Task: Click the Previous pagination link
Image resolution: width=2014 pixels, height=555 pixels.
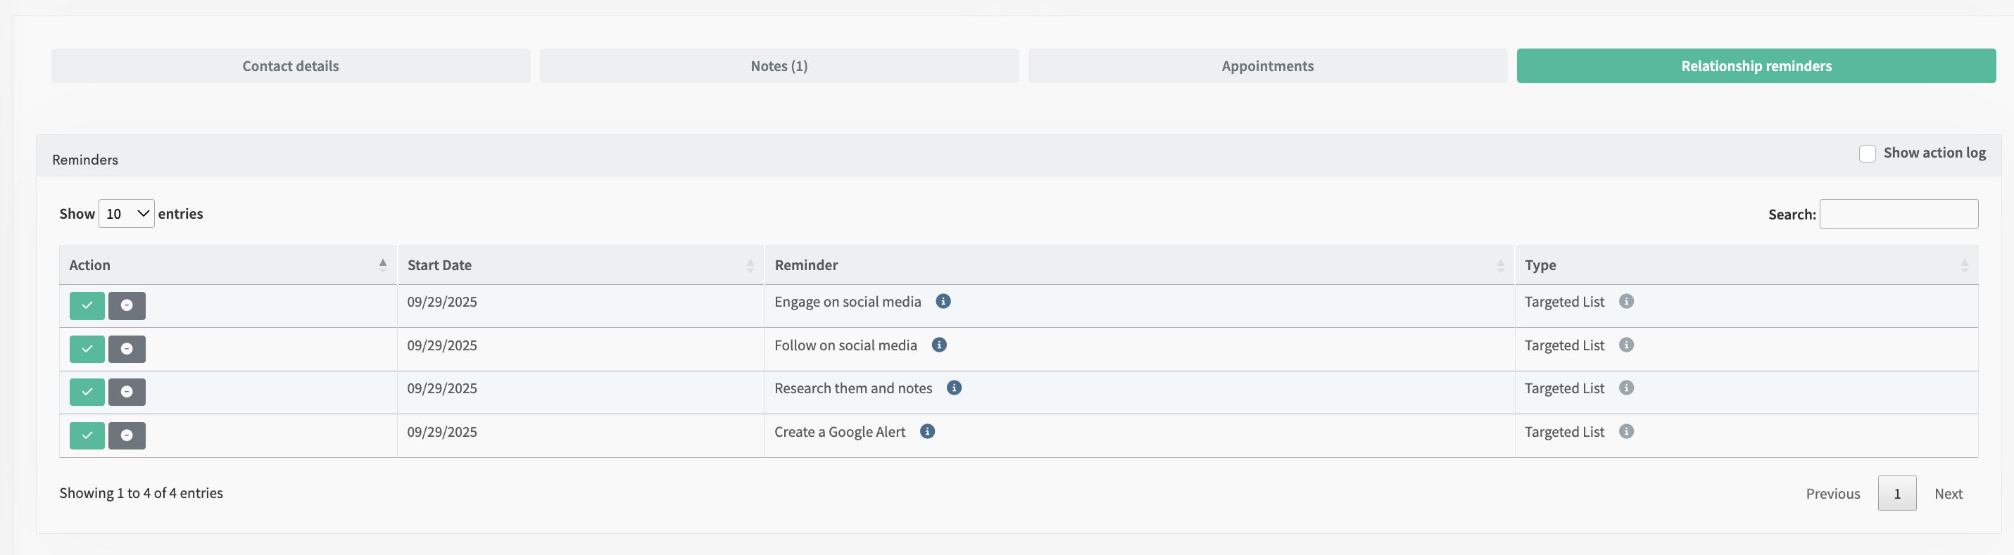Action: (x=1832, y=493)
